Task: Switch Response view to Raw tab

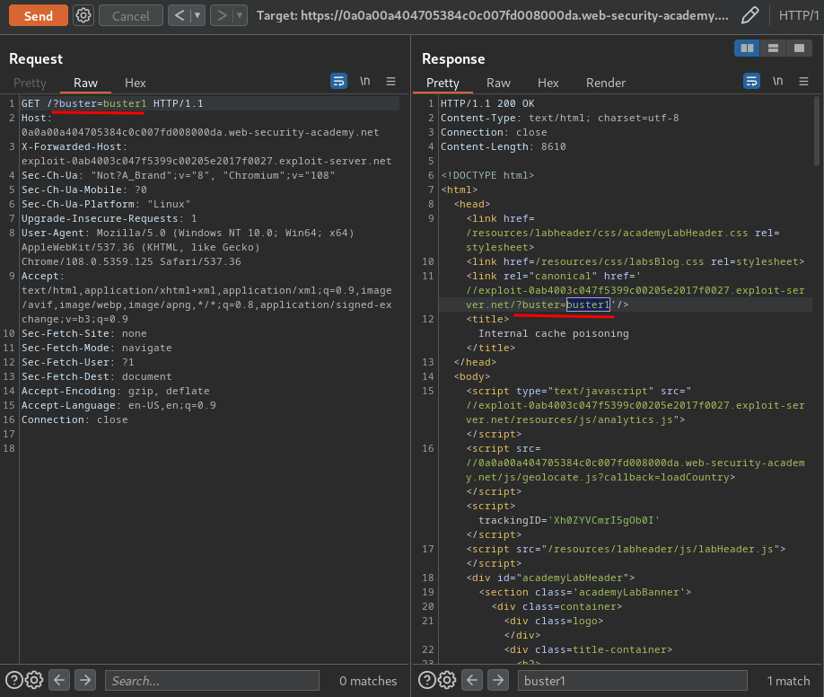Action: pyautogui.click(x=498, y=84)
